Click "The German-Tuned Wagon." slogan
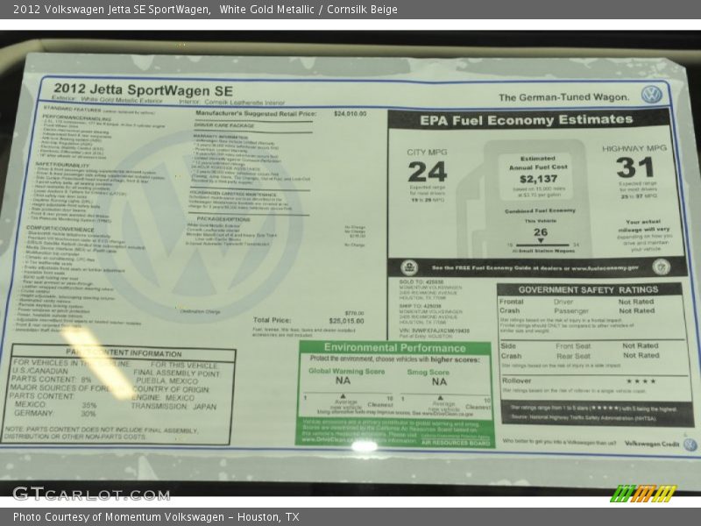Viewport: 701px width, 526px height. [563, 97]
